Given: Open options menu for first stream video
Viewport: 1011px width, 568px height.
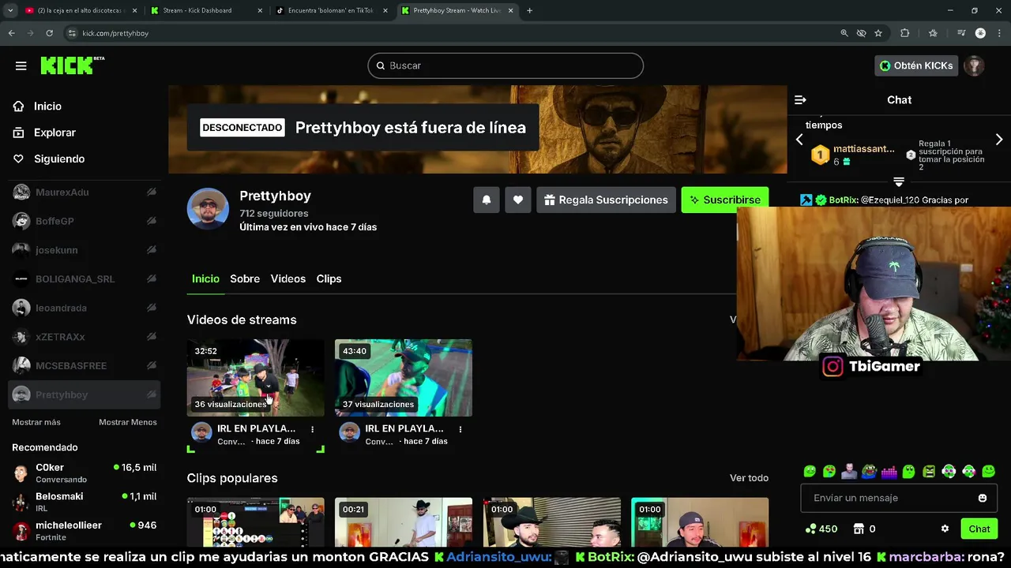Looking at the screenshot, I should coord(313,429).
